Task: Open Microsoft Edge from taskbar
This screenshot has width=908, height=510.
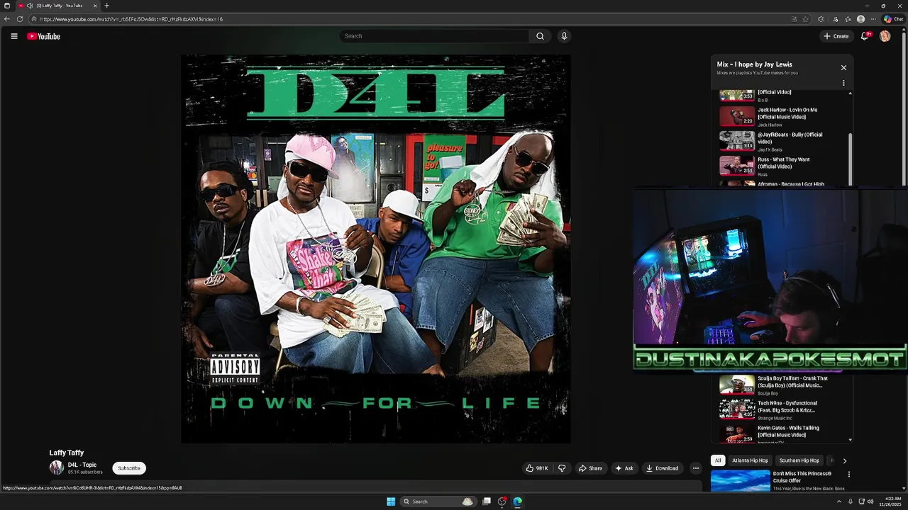Action: (x=518, y=501)
